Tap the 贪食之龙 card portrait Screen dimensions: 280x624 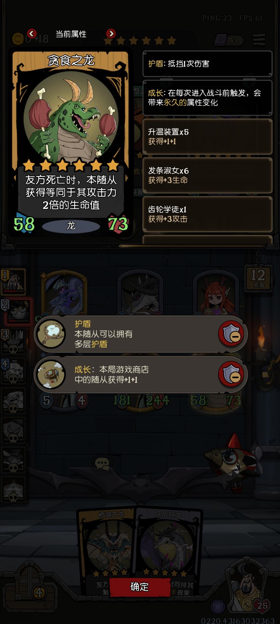point(71,118)
